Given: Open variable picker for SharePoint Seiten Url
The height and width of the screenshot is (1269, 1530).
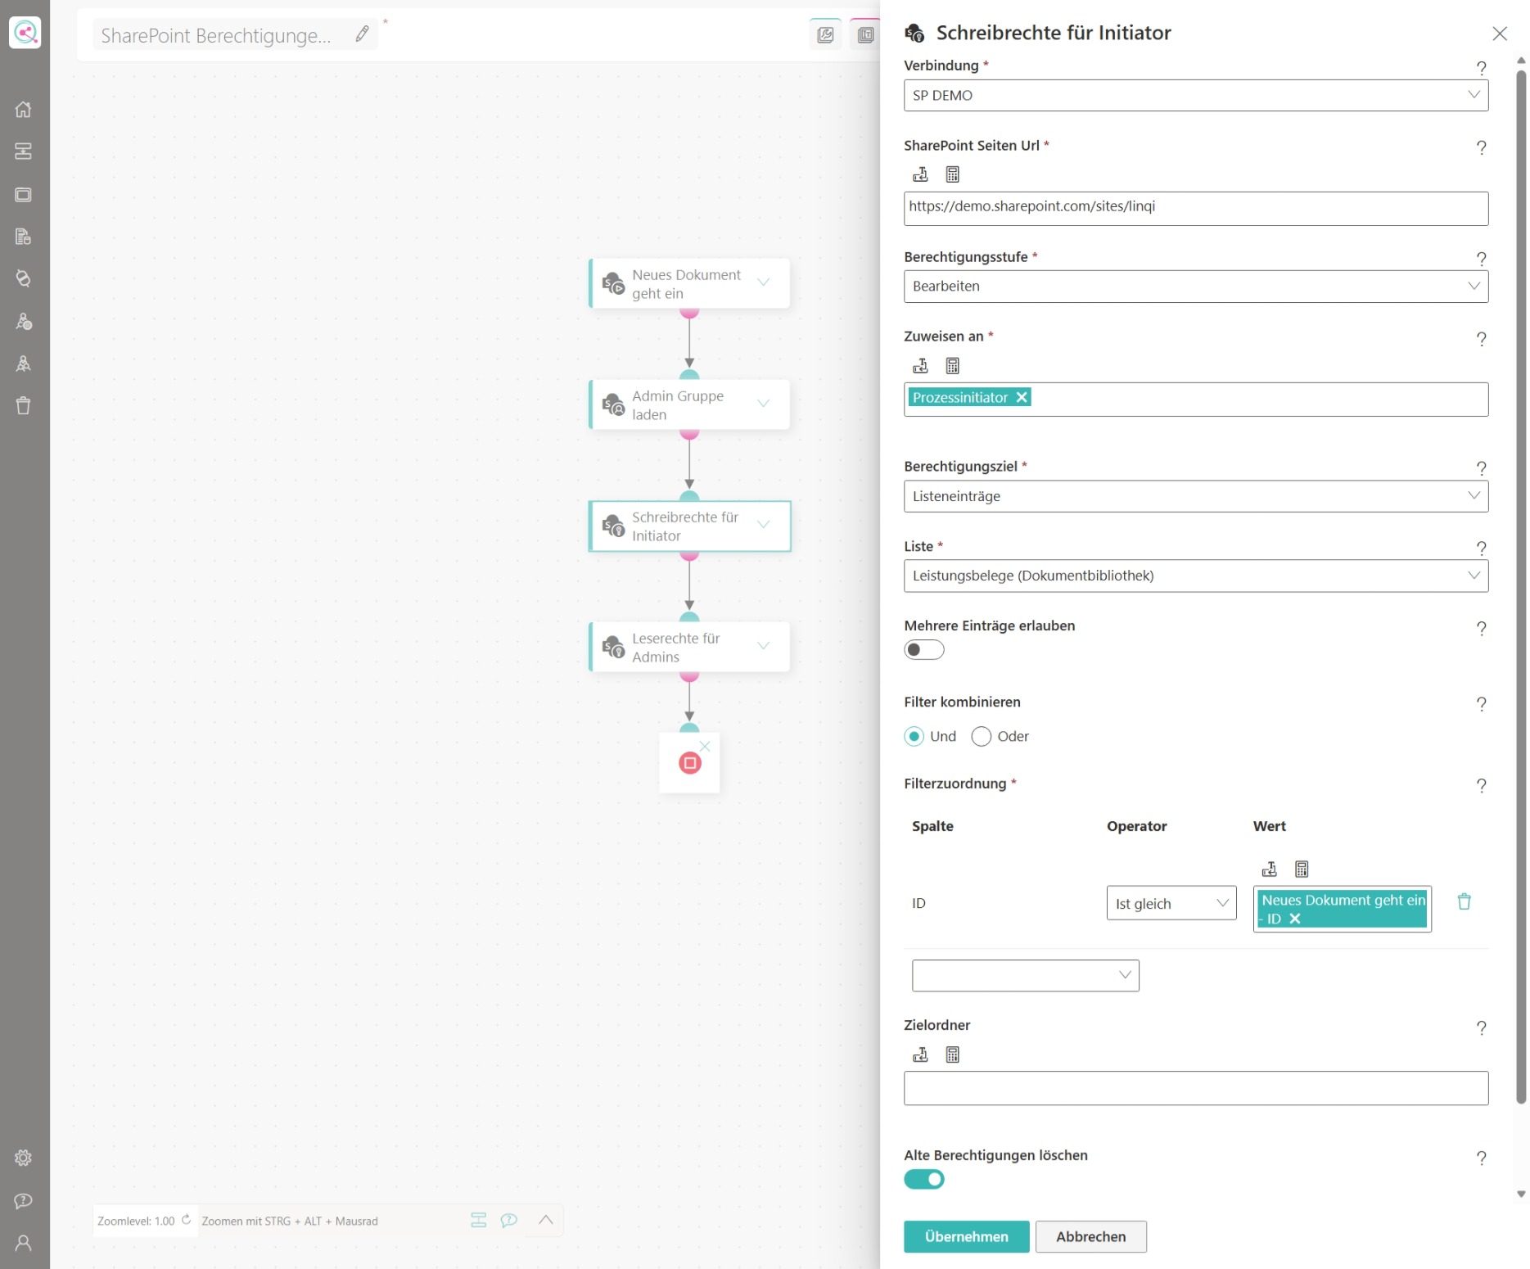Looking at the screenshot, I should (920, 174).
